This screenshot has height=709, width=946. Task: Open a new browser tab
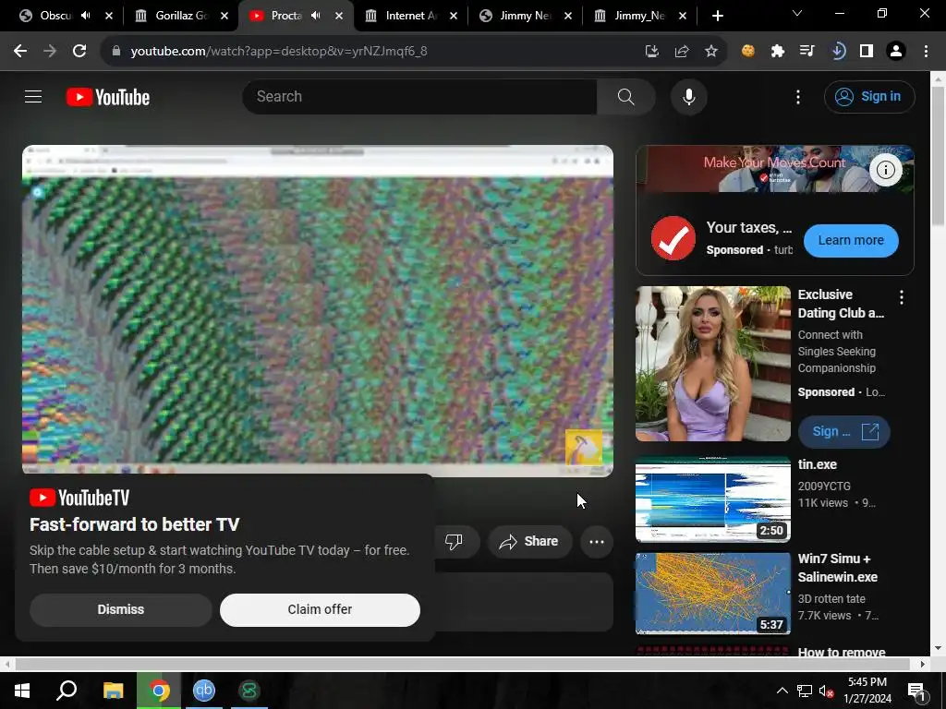tap(717, 16)
